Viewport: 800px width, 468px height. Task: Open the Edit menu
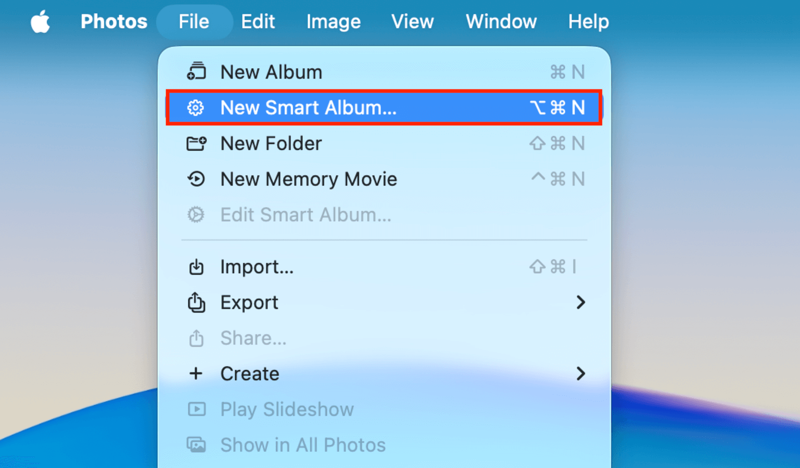258,21
